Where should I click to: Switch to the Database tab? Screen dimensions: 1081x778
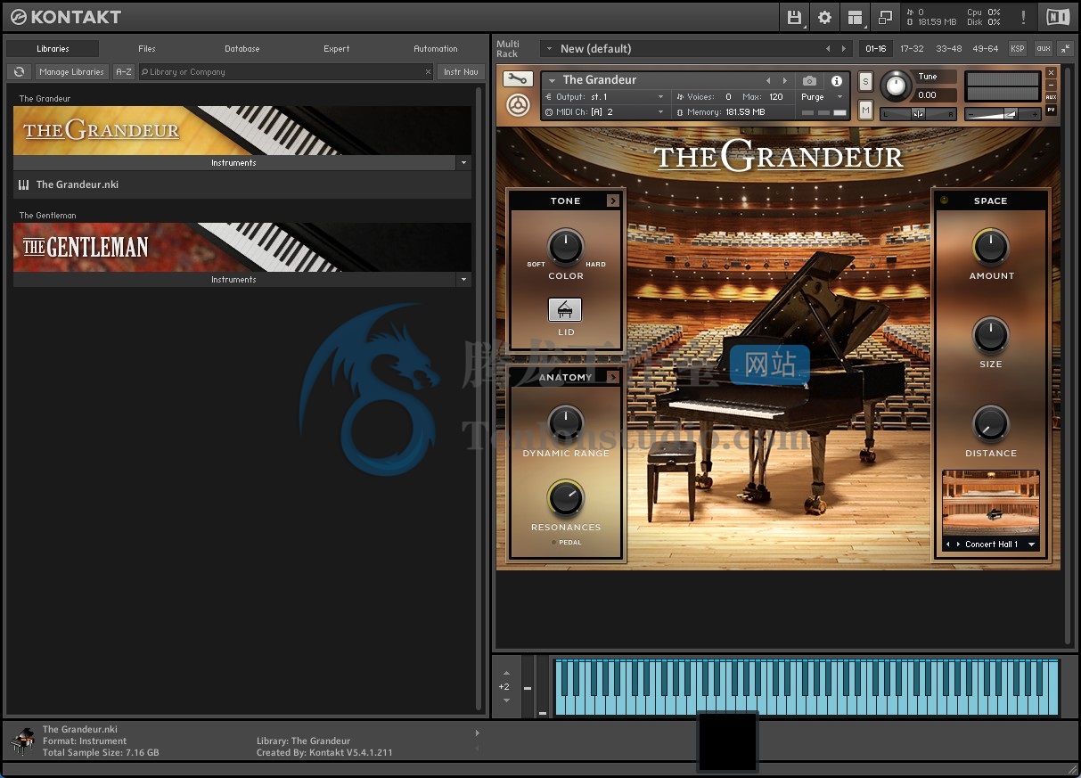242,49
